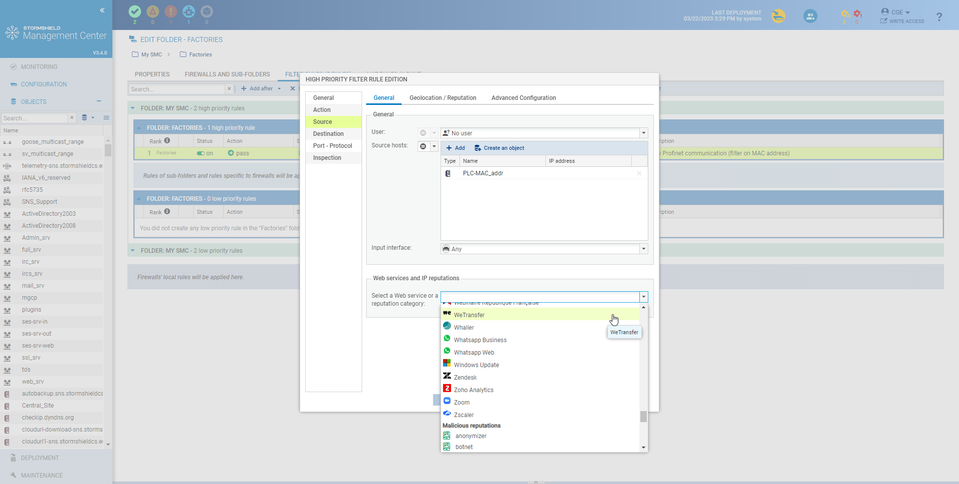Collapse FOLDER: MY SMC high priority rules
The width and height of the screenshot is (959, 484).
click(x=133, y=108)
